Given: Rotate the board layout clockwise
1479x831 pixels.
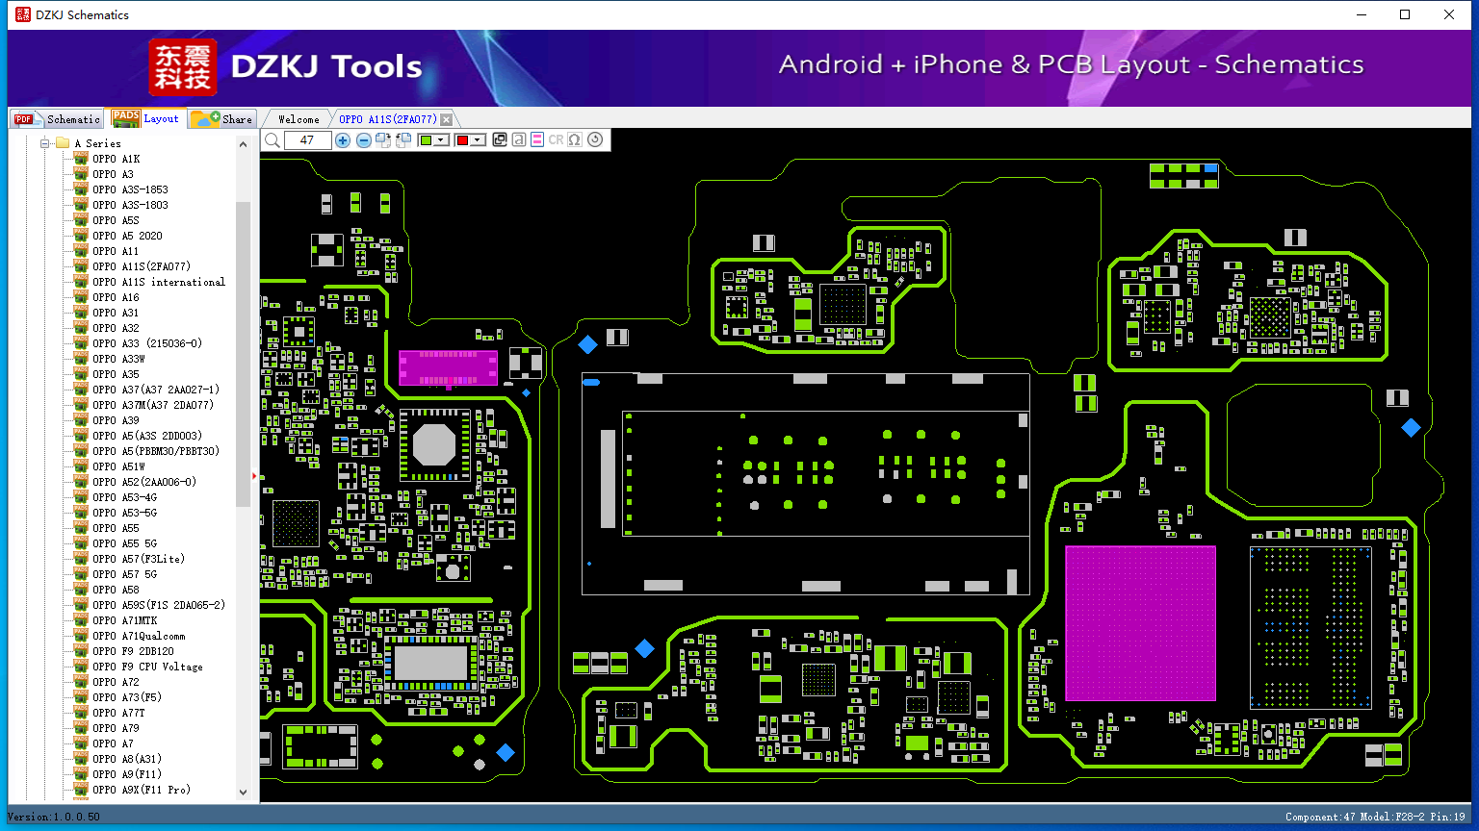Looking at the screenshot, I should [x=383, y=140].
